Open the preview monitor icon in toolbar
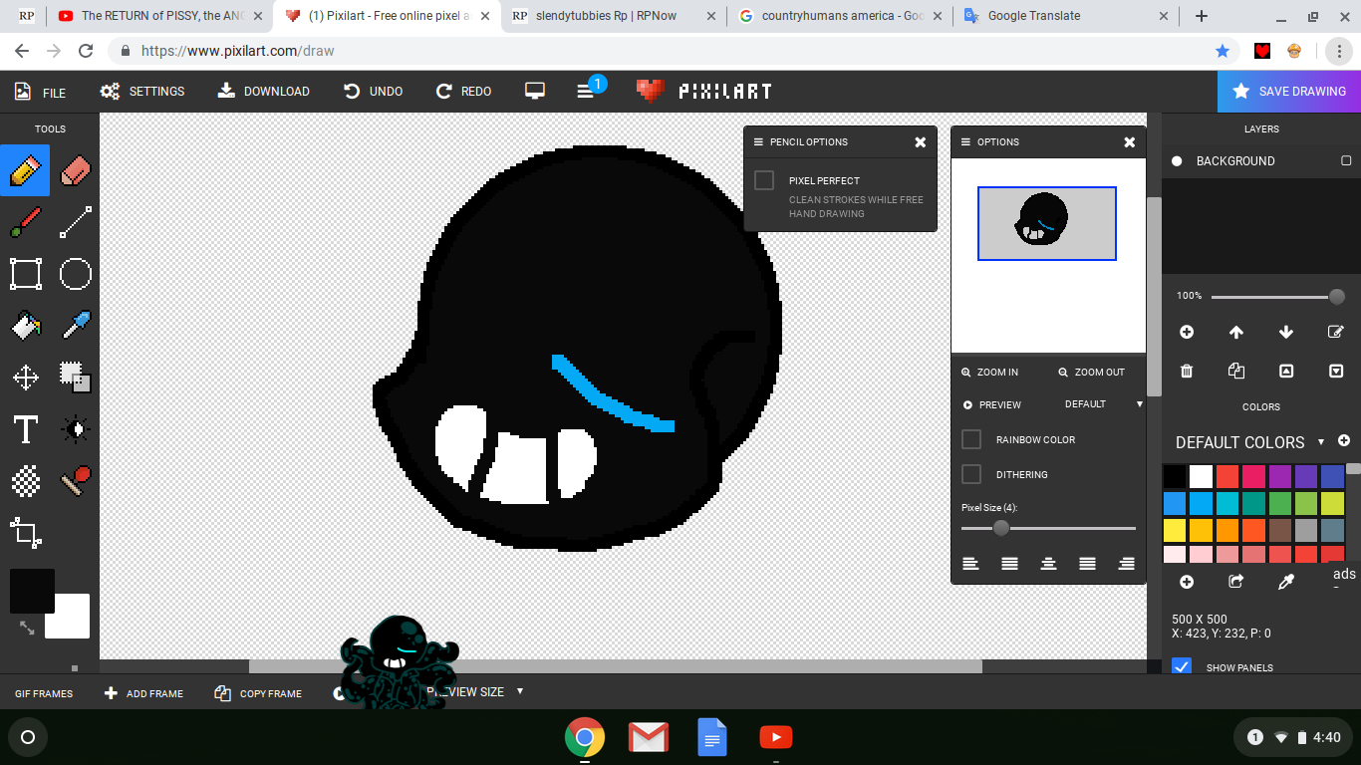The height and width of the screenshot is (765, 1361). [x=535, y=91]
